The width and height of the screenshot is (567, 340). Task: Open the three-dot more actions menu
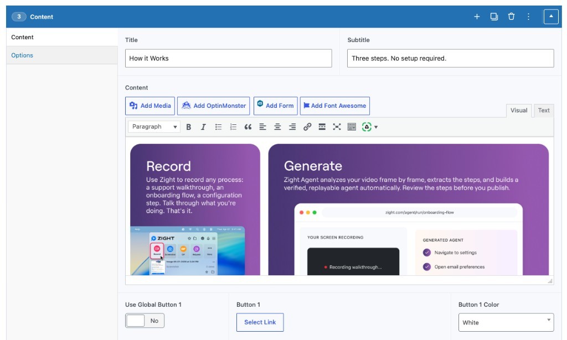[528, 17]
